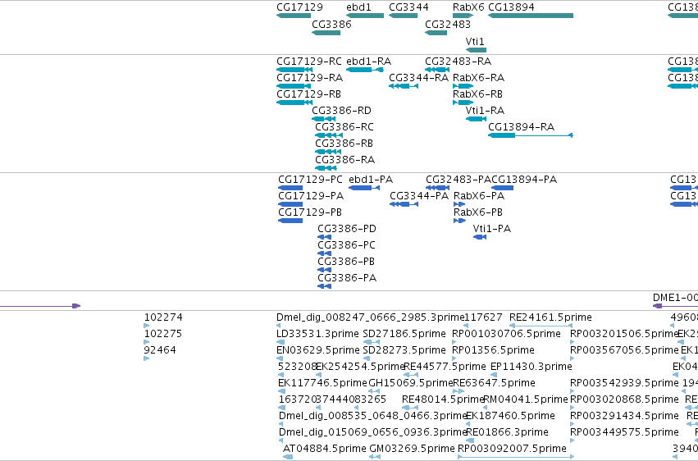Click the CG3386-PC protein label

[346, 245]
